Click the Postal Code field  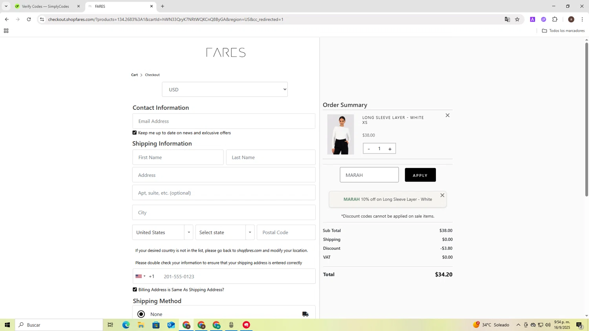(286, 232)
